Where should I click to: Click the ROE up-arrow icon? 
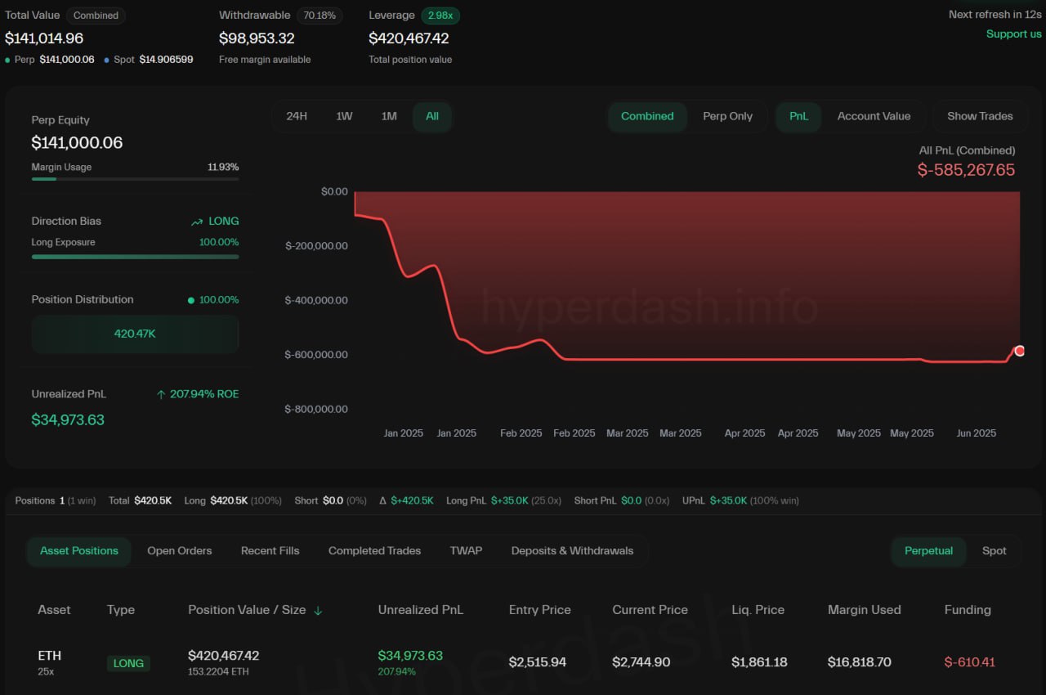[x=161, y=394]
